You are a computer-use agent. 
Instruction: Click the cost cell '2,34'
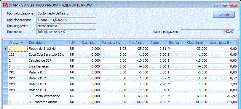(158, 102)
